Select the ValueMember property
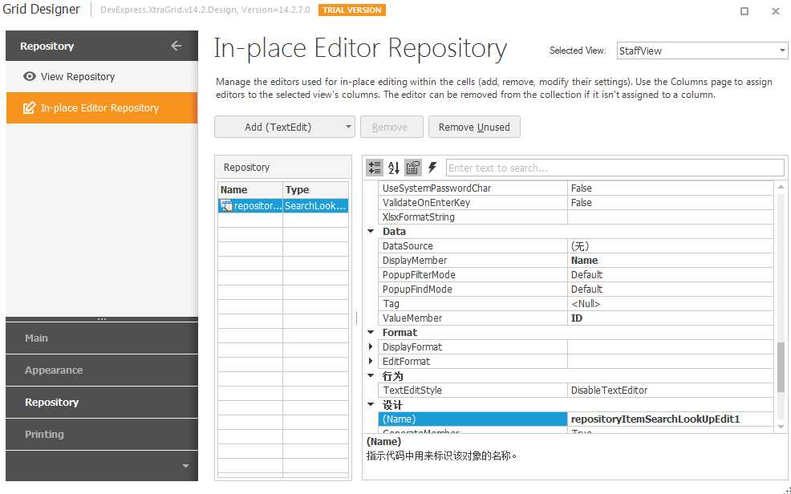The width and height of the screenshot is (791, 494). click(x=473, y=318)
